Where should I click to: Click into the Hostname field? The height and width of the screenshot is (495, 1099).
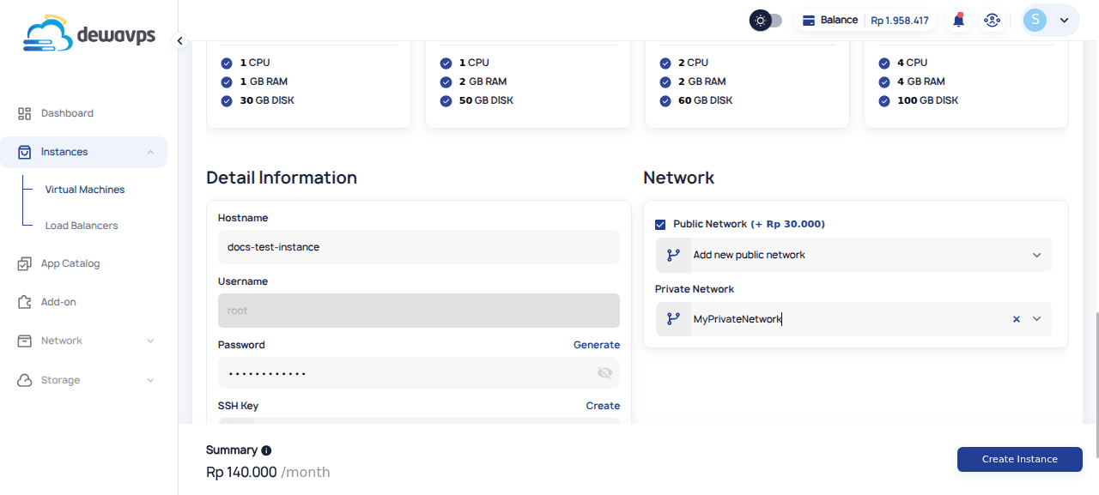click(x=418, y=247)
